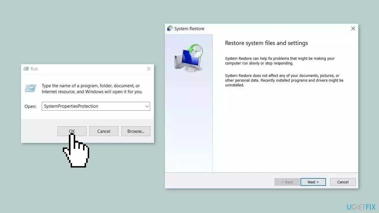This screenshot has height=213, width=379.
Task: Click the 'Run' title text
Action: pyautogui.click(x=34, y=69)
